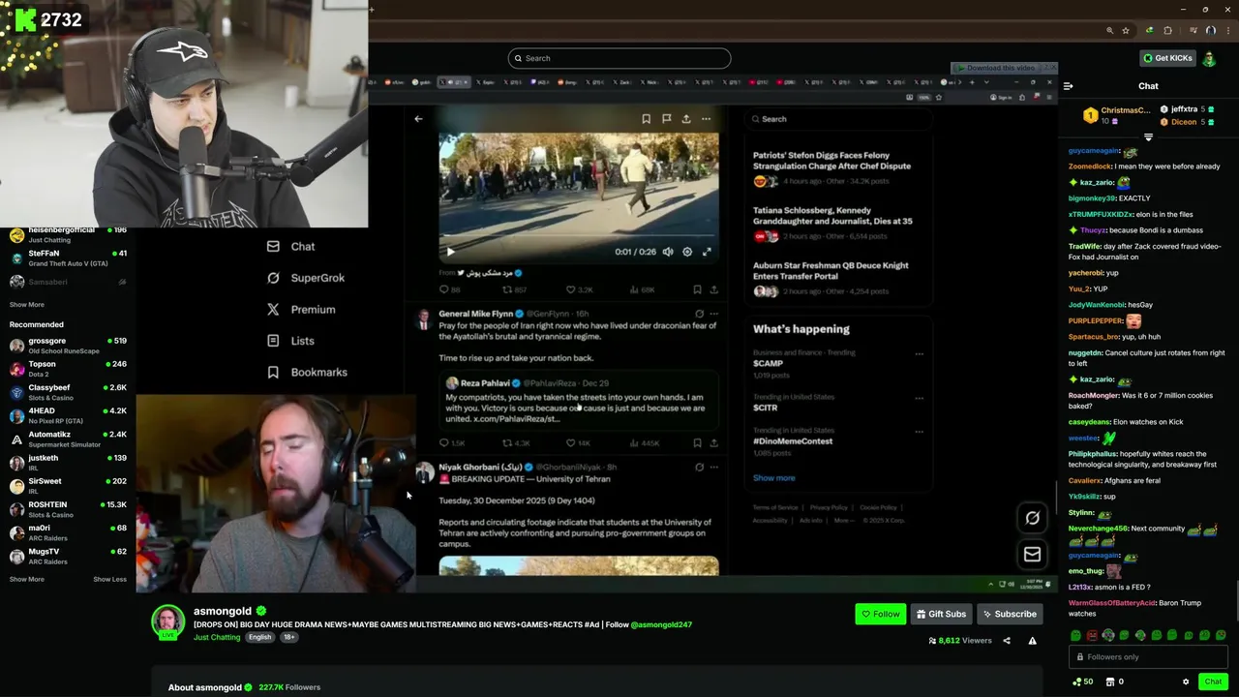Share the stream via share icon
Screen dimensions: 1239x697
point(1007,641)
